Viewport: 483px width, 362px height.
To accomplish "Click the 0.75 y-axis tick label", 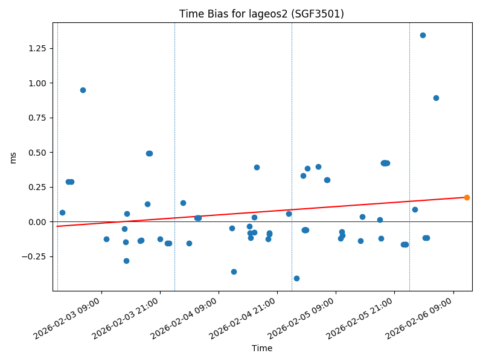I will click(x=36, y=118).
